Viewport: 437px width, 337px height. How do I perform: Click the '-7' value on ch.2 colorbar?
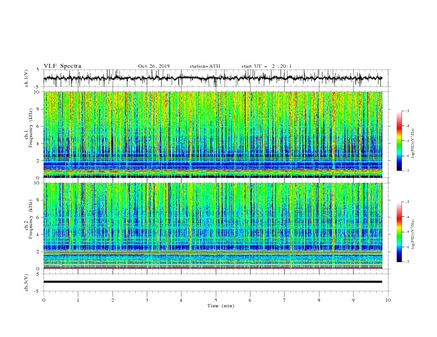[407, 262]
